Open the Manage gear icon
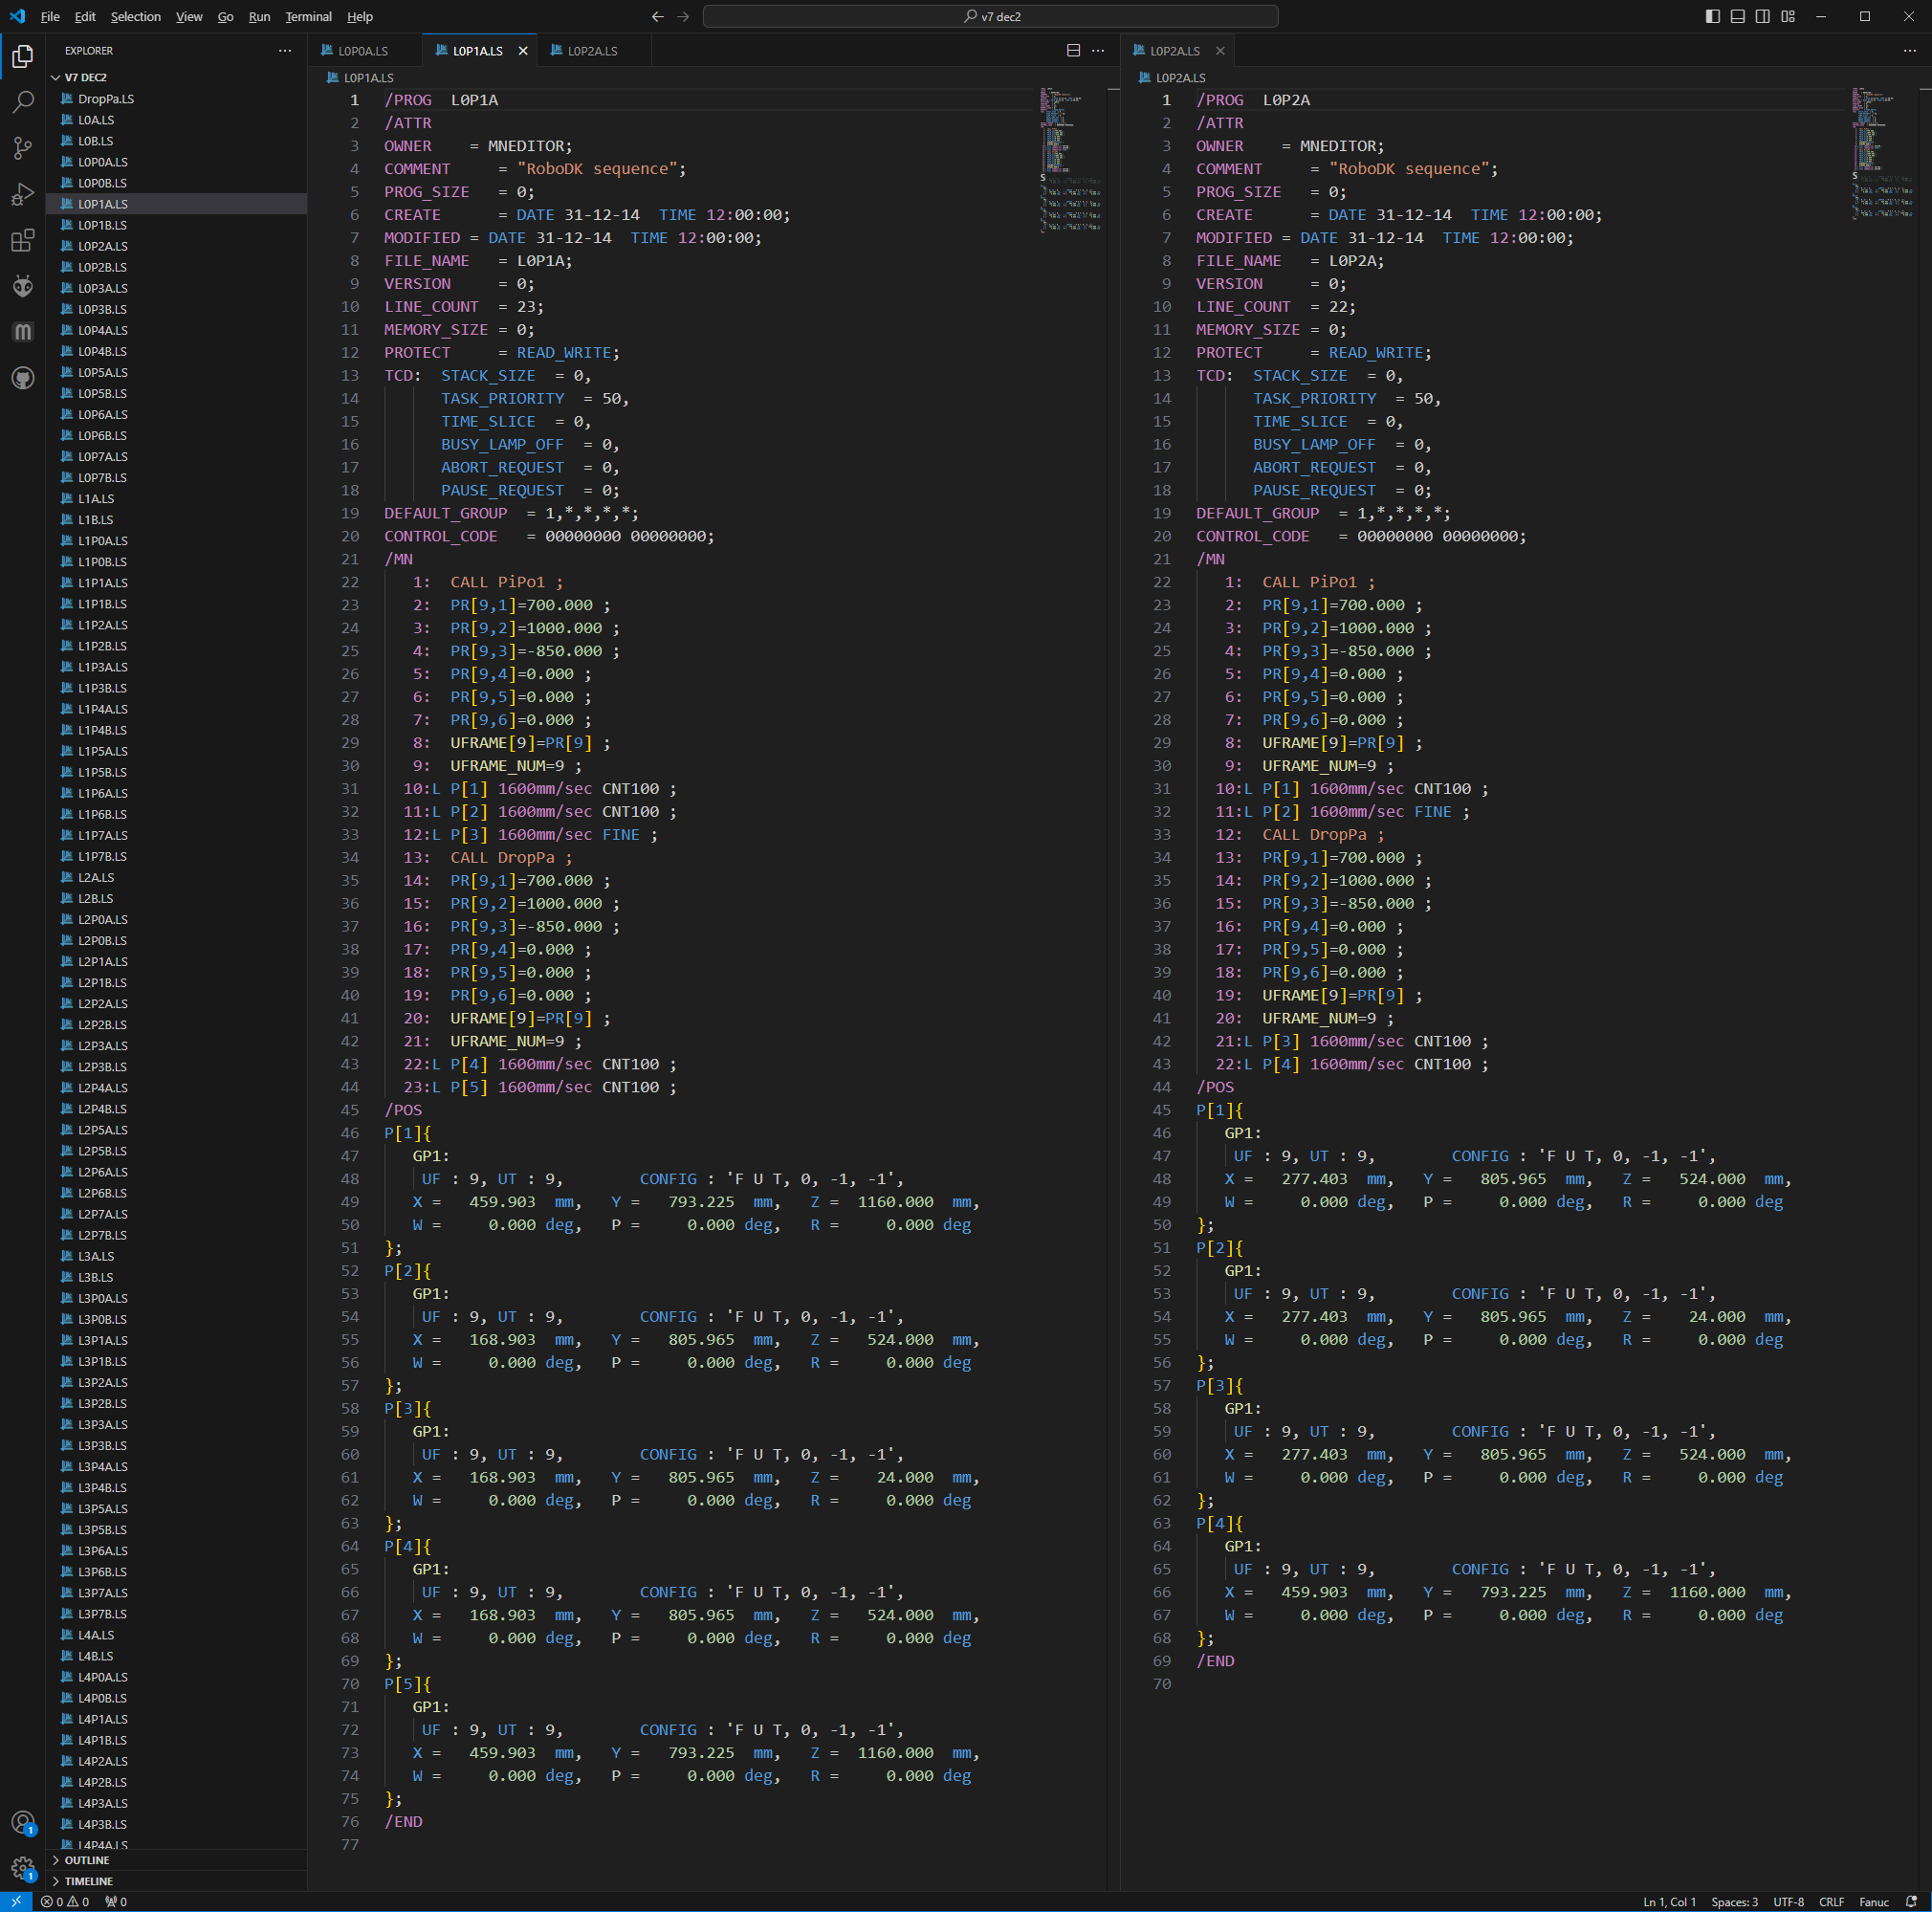This screenshot has height=1912, width=1932. pos(23,1868)
